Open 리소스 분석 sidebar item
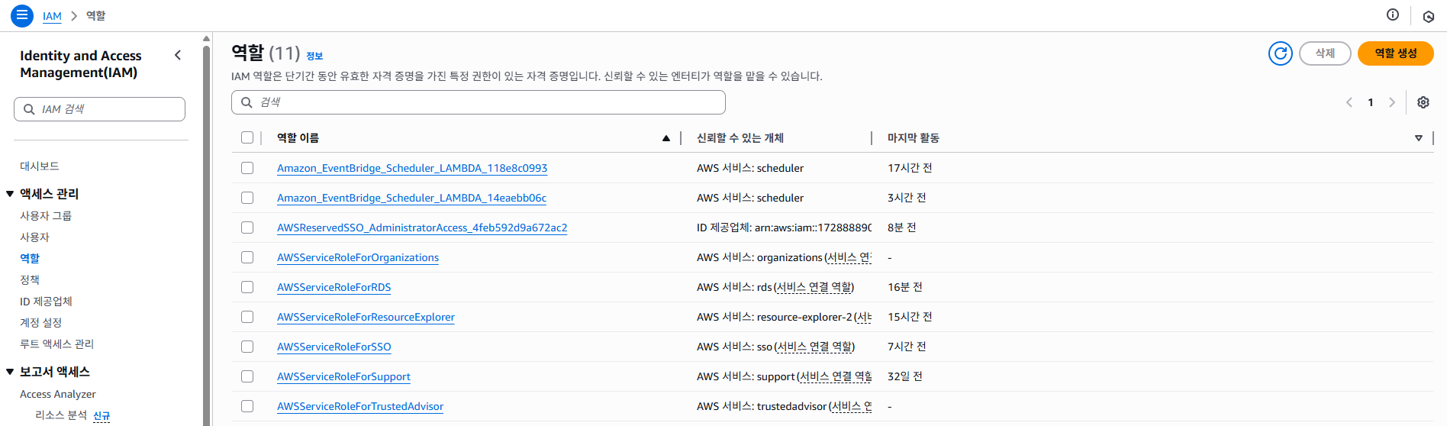 61,415
